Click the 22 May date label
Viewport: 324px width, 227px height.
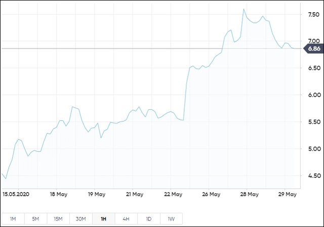[173, 194]
